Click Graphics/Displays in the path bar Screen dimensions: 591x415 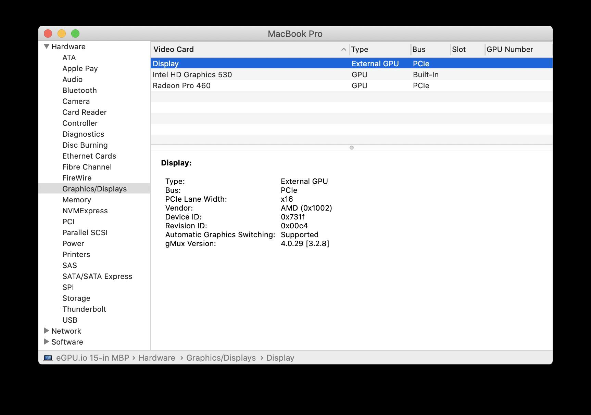point(221,358)
